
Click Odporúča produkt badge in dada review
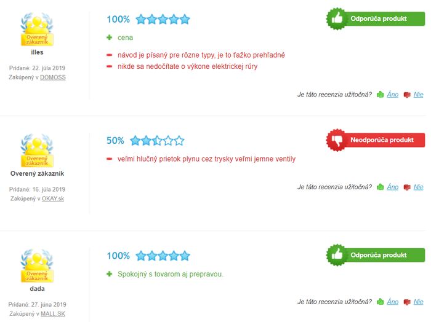tap(376, 255)
